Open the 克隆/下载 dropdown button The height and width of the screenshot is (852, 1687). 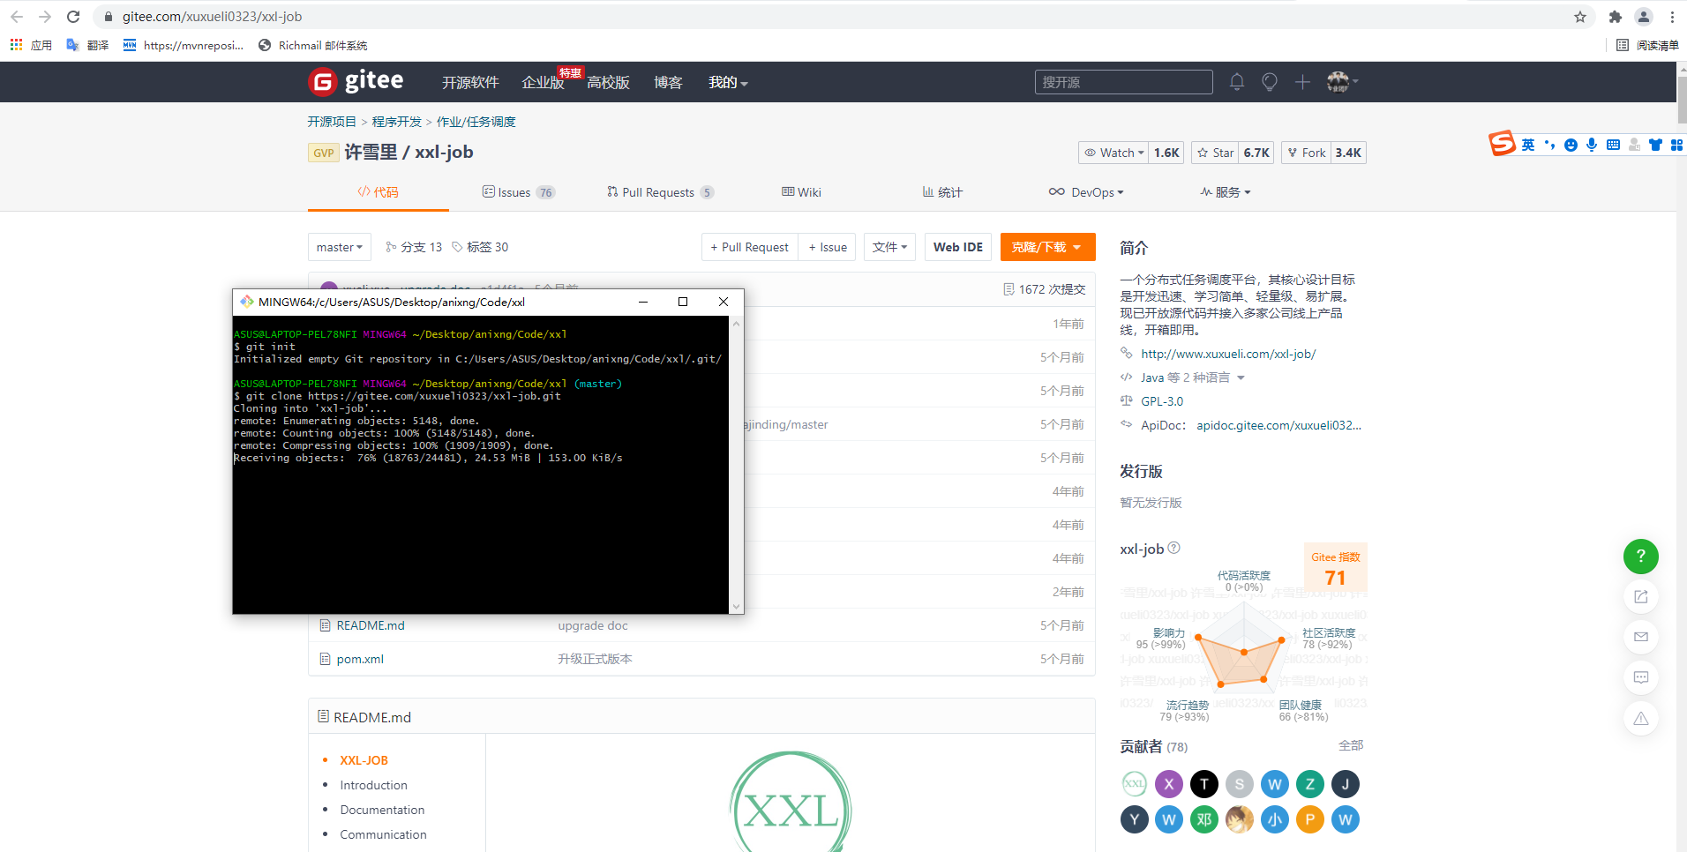1047,247
